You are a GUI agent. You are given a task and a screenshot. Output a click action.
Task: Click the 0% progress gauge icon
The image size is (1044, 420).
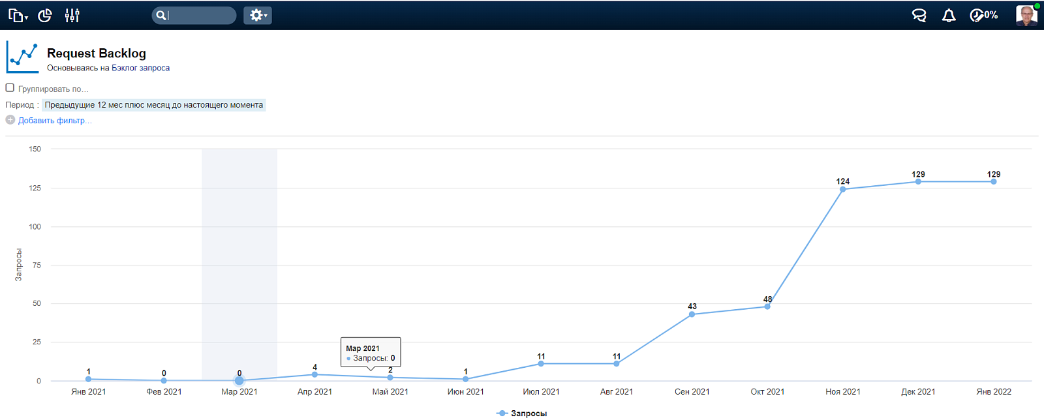pos(984,16)
